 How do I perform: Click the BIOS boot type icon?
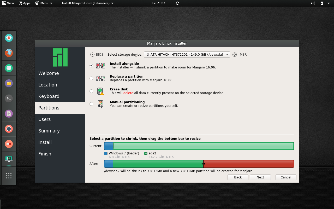92,55
